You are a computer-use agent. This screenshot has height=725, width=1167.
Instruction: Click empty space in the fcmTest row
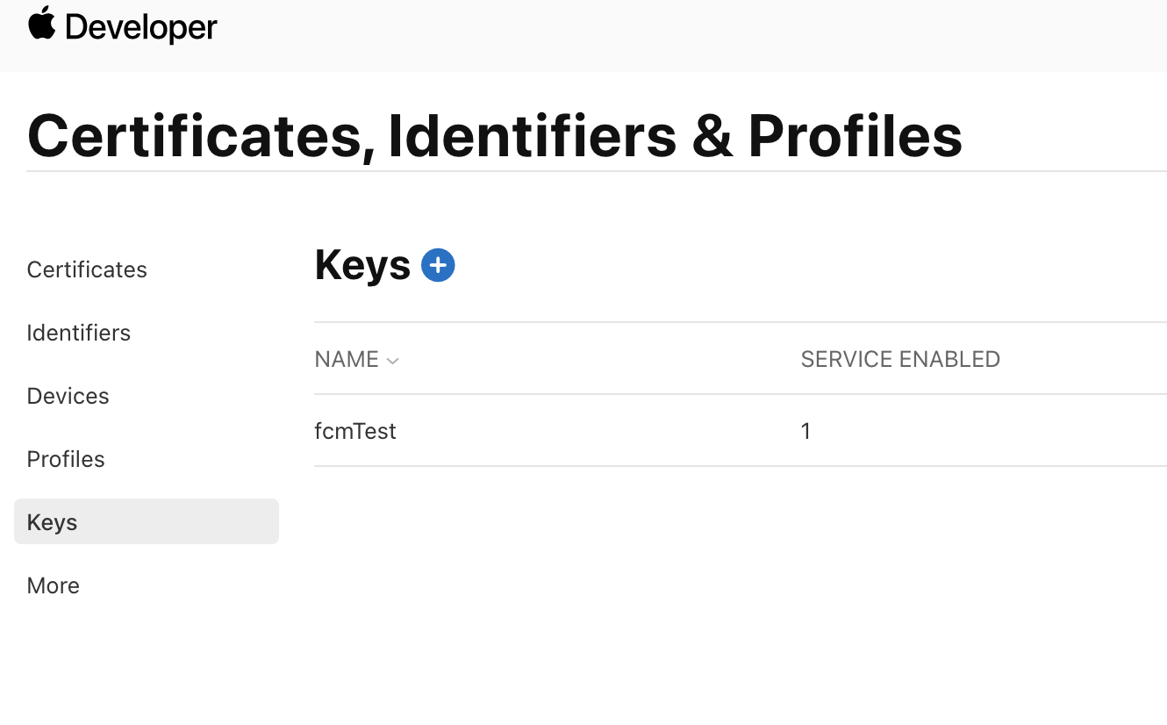(x=597, y=431)
